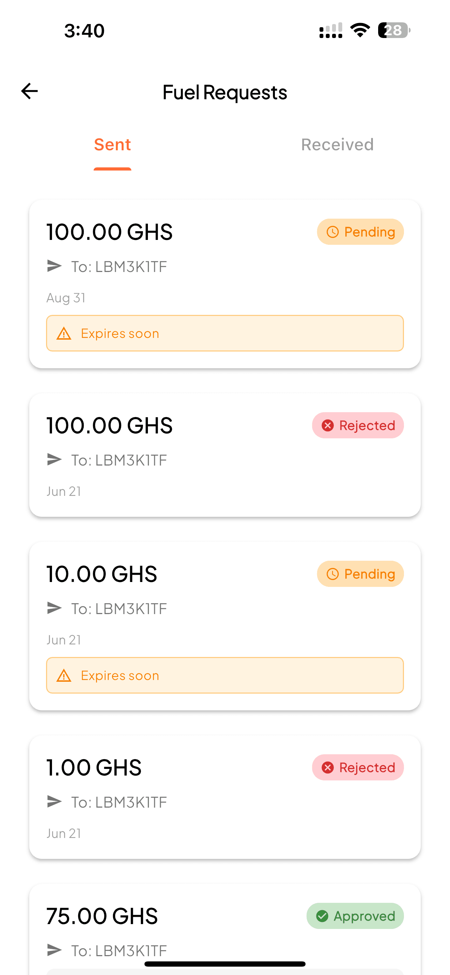Tap the Expires soon banner under 10.00 GHS
The image size is (450, 975).
(225, 675)
